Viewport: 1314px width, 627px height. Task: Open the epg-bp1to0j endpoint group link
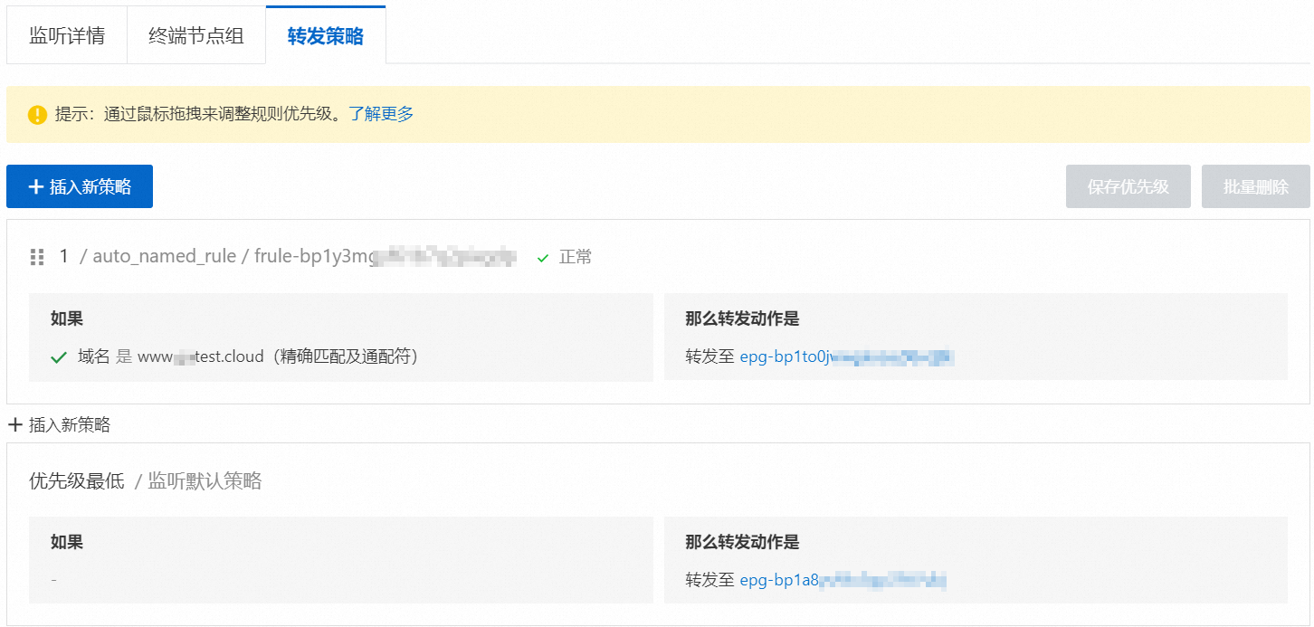pos(847,357)
